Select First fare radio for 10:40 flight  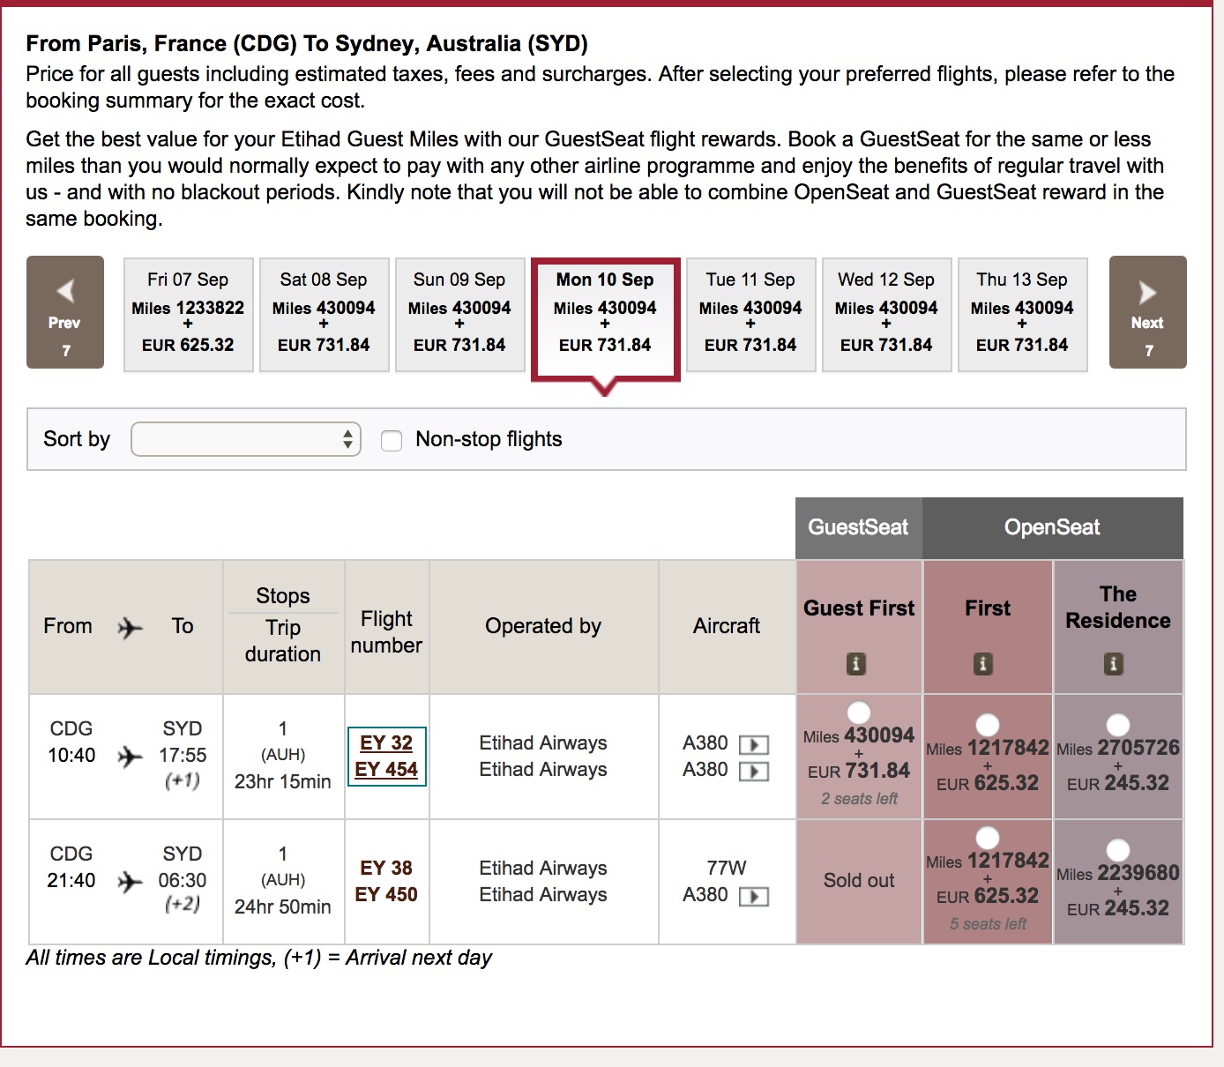click(988, 724)
